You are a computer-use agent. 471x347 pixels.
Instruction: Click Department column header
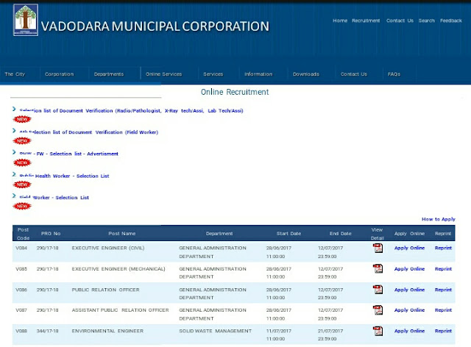[x=219, y=234]
